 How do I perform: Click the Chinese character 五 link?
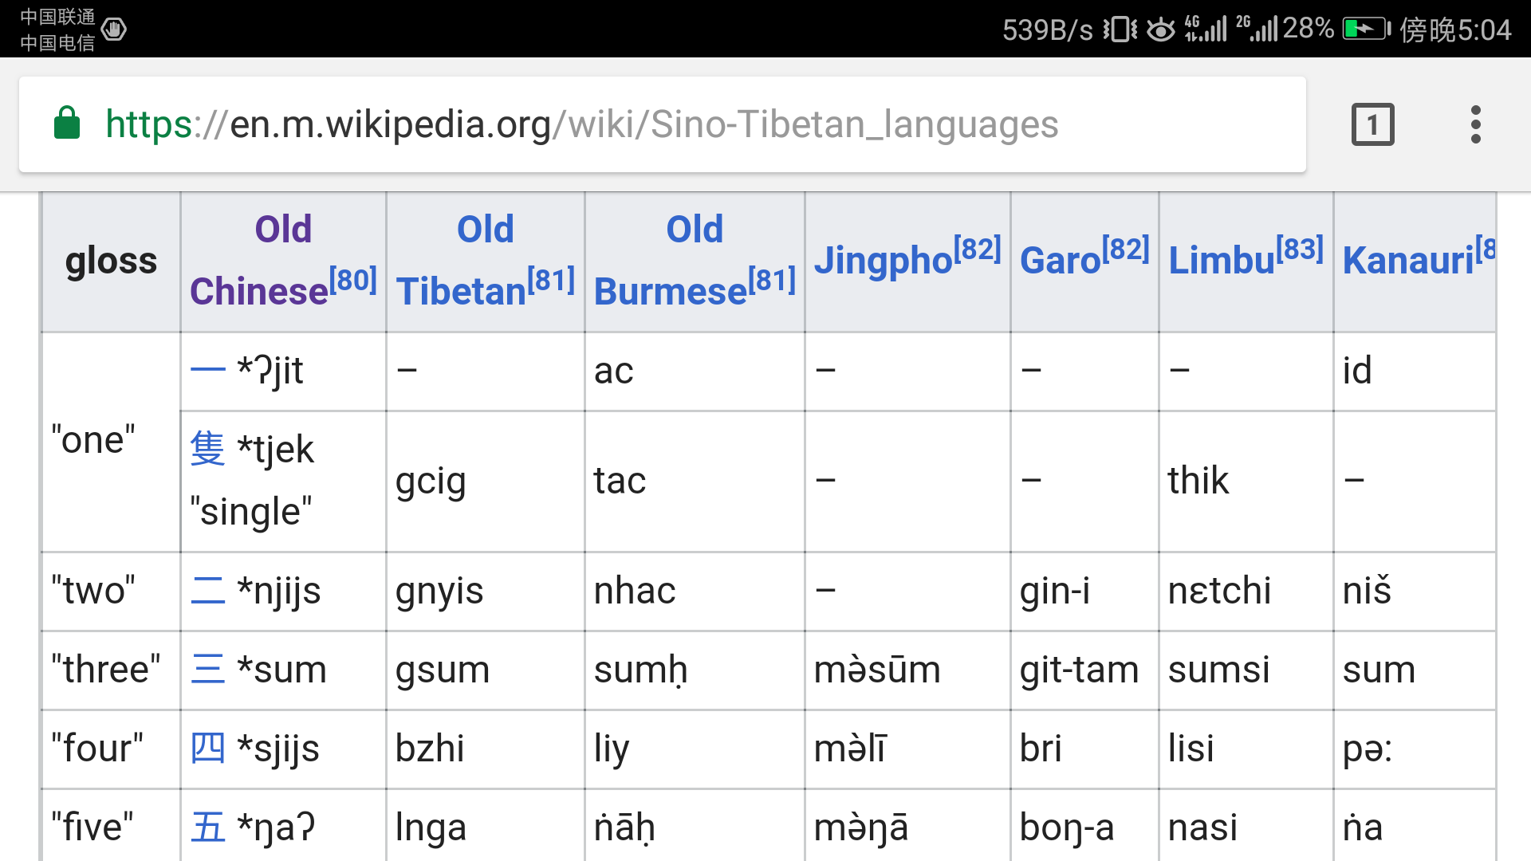[x=207, y=828]
